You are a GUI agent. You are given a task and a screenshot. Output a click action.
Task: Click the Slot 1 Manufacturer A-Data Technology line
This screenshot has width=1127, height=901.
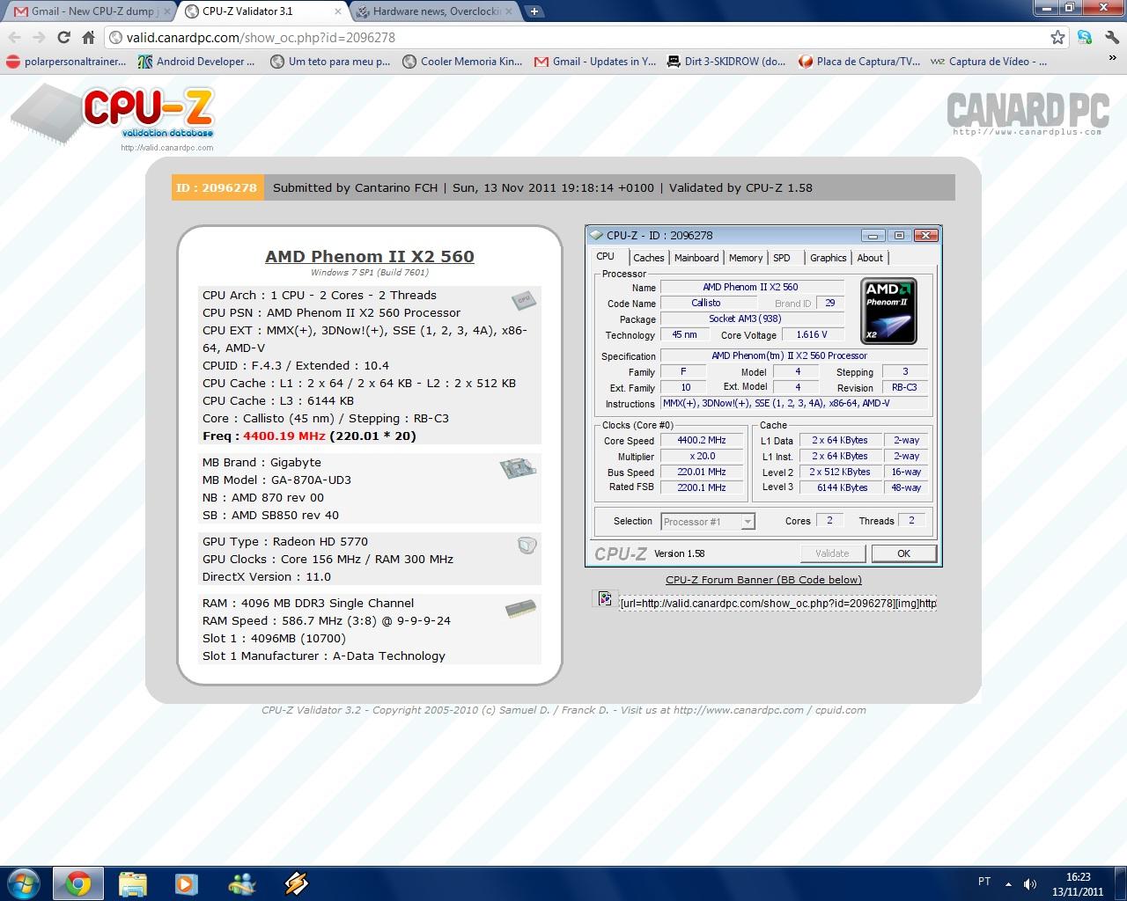tap(324, 656)
